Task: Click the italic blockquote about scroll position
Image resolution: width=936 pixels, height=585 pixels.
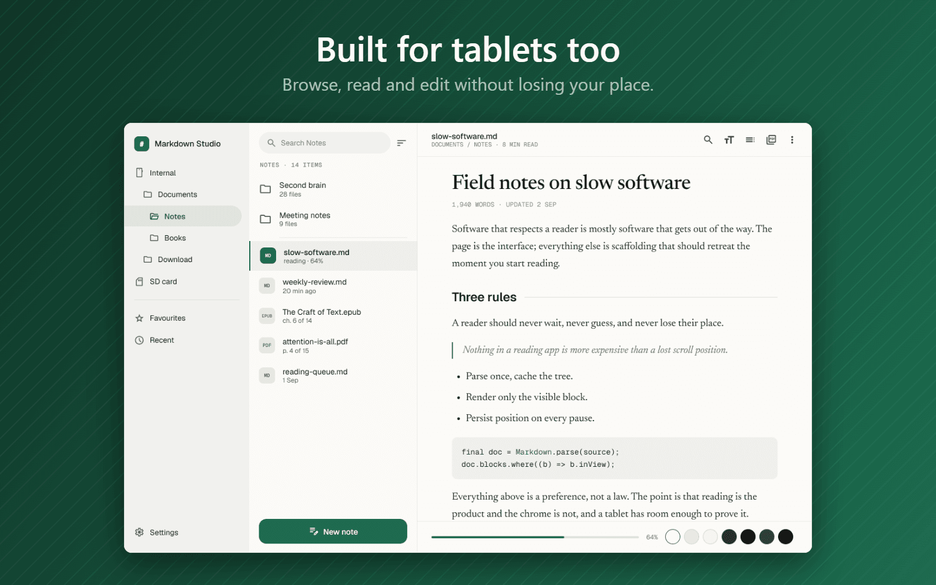Action: click(595, 350)
